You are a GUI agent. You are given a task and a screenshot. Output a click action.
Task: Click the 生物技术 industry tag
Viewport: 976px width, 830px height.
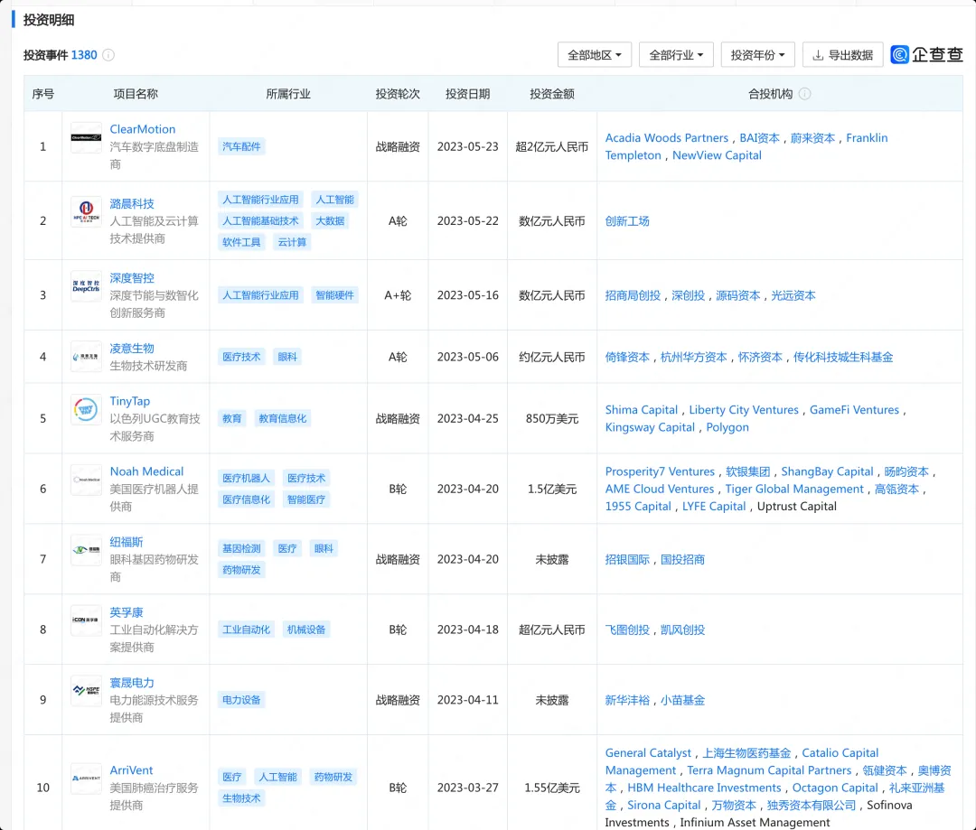[241, 797]
